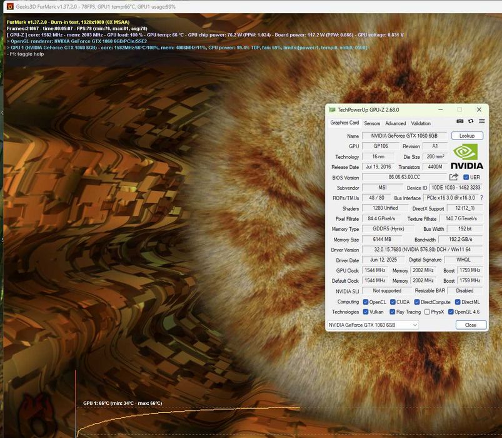The image size is (502, 438).
Task: Click the NVIDIA logo in GPU-Z
Action: point(467,156)
